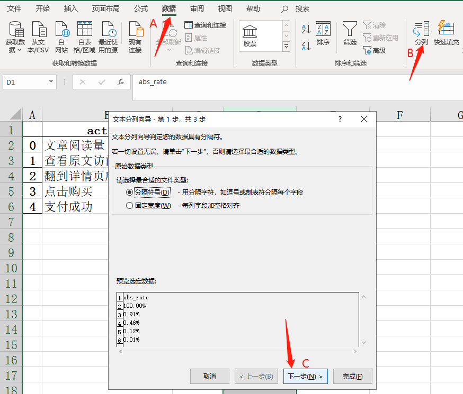Screen dimensions: 463x394
Task: Open Queries & Connections (查询和连接)
Action: pos(206,25)
